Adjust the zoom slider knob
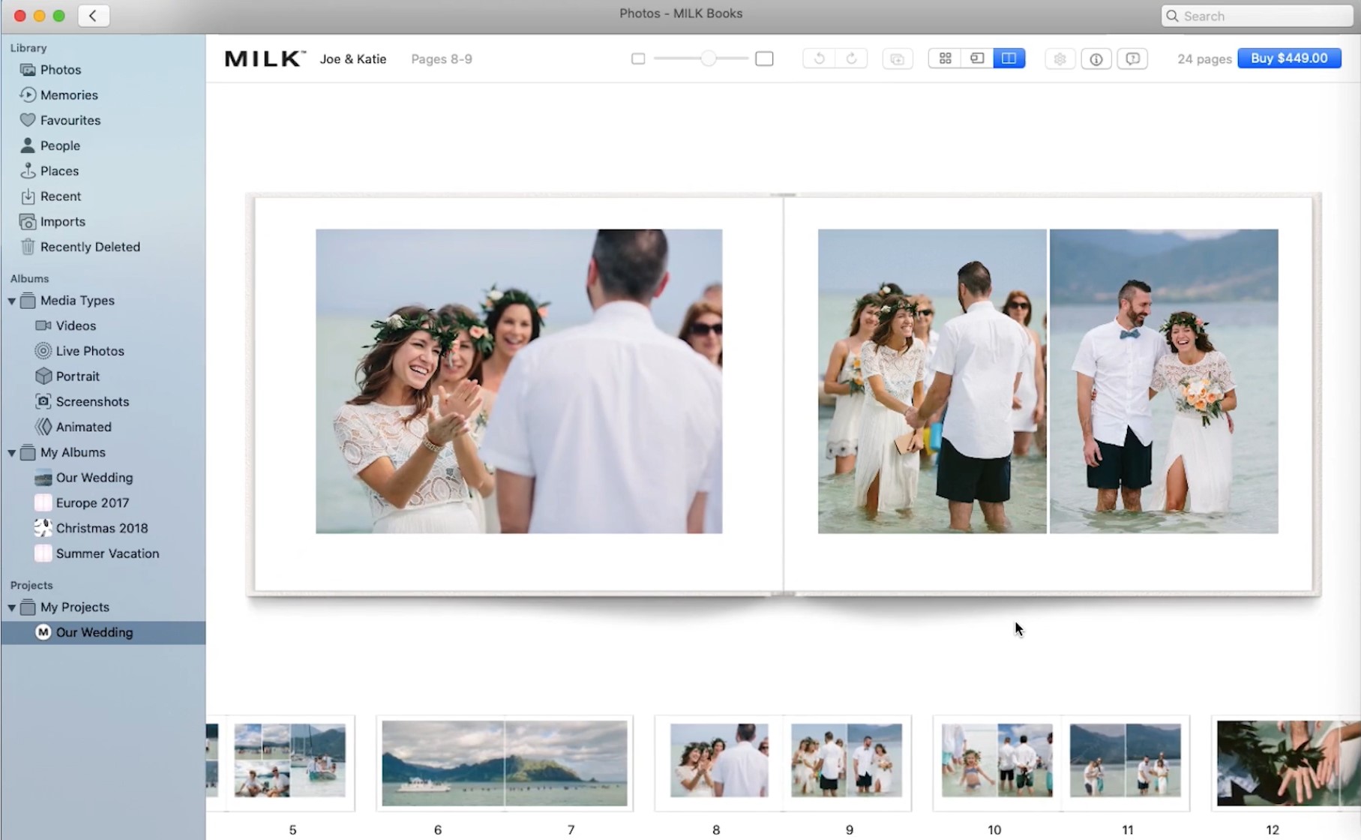 tap(708, 58)
